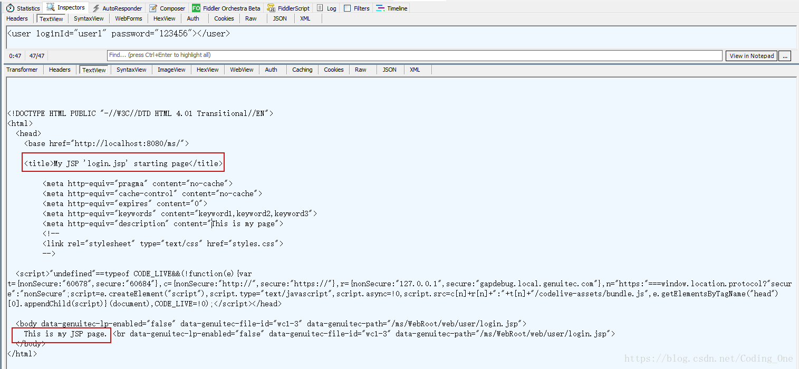Open the request WebForms tab
The width and height of the screenshot is (799, 369).
129,18
